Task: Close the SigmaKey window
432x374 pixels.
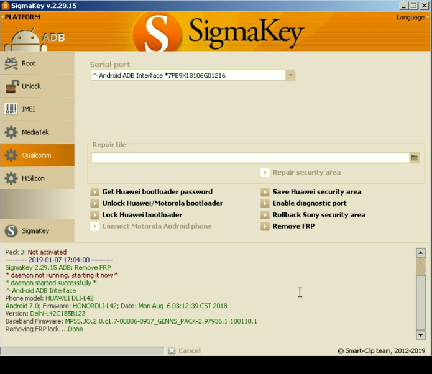Action: tap(425, 6)
